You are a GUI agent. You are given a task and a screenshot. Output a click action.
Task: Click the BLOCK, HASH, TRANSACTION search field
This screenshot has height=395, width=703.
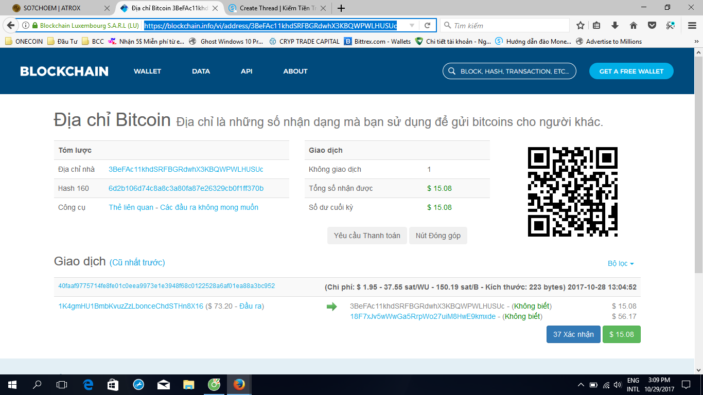[x=509, y=71]
